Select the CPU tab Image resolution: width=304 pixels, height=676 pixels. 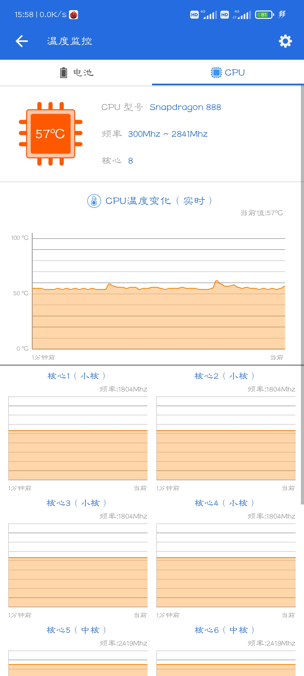[228, 72]
